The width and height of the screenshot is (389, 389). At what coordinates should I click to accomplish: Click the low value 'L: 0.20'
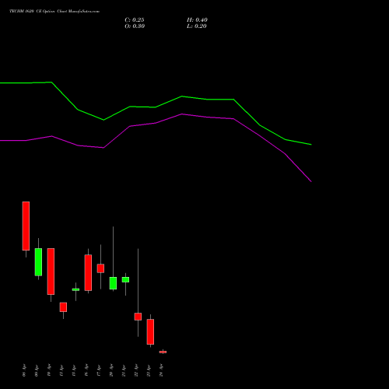(x=197, y=26)
